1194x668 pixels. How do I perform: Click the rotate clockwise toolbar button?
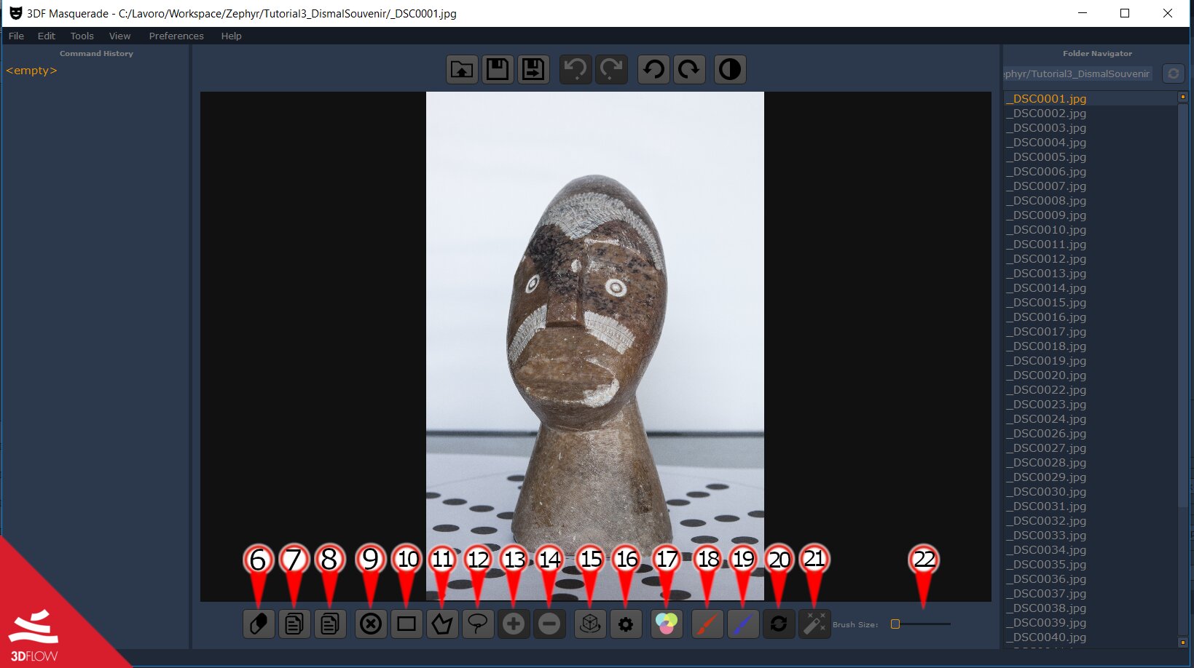[x=689, y=70]
